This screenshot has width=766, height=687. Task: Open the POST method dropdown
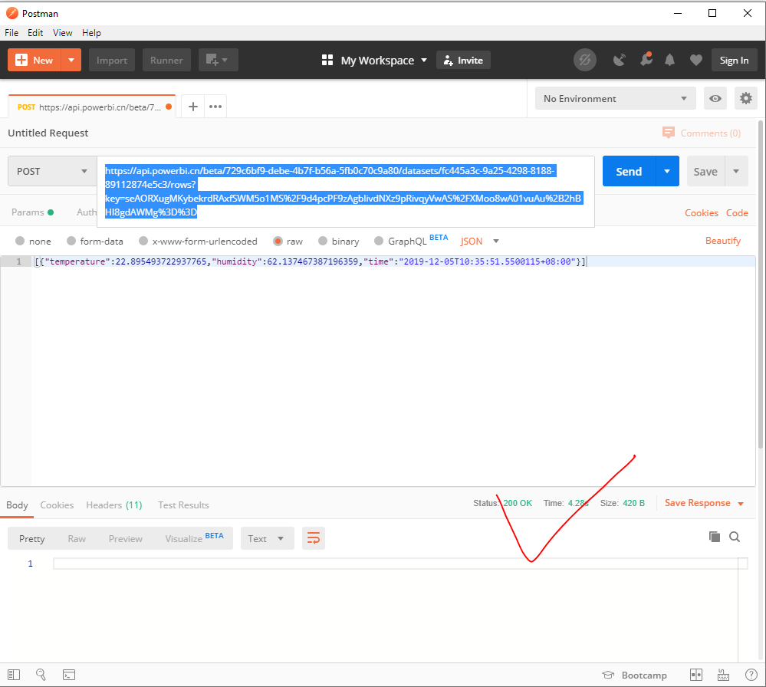(x=52, y=171)
